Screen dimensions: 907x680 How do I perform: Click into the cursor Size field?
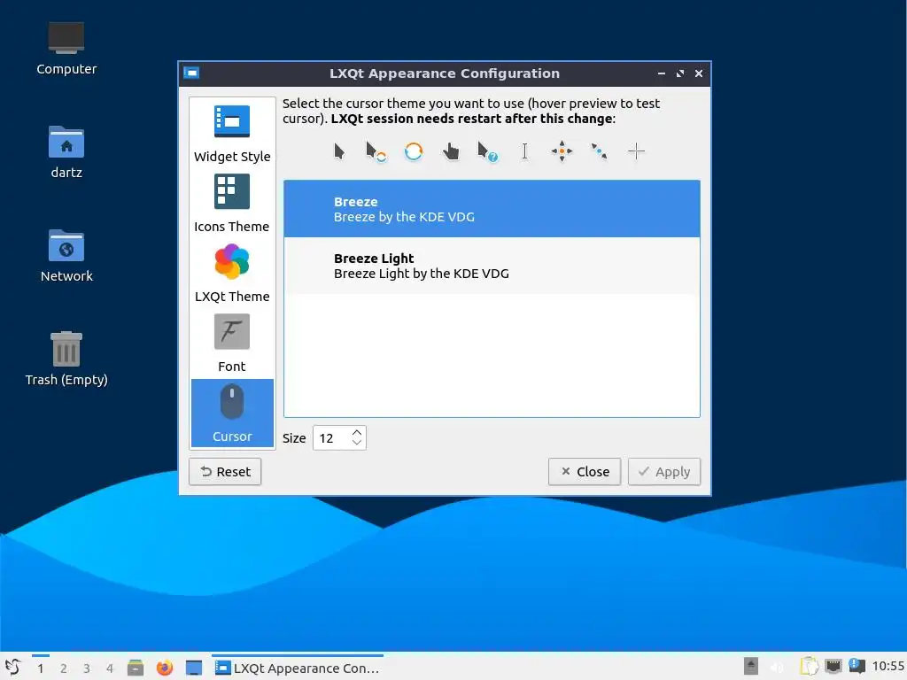[331, 437]
